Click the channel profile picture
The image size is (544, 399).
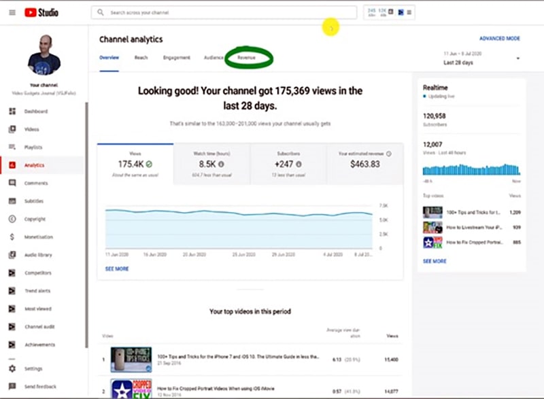point(44,55)
